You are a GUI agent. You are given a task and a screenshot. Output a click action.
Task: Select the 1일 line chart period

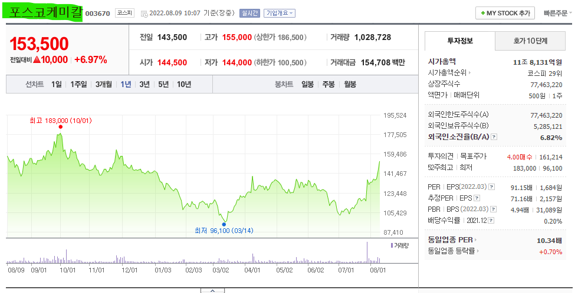click(x=57, y=85)
